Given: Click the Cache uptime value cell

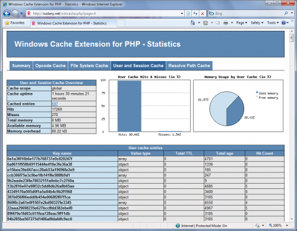Looking at the screenshot, I should [74, 96].
